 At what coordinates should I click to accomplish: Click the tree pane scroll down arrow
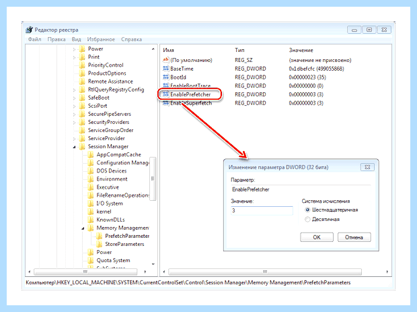pyautogui.click(x=153, y=264)
